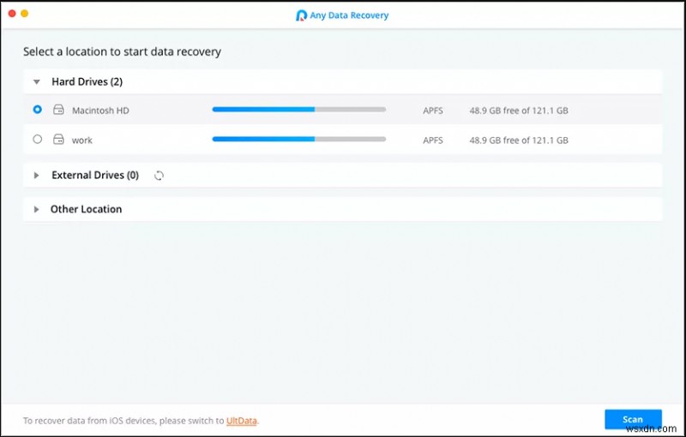Select the Macintosh HD radio button
Screen dimensions: 686x437
tap(37, 110)
